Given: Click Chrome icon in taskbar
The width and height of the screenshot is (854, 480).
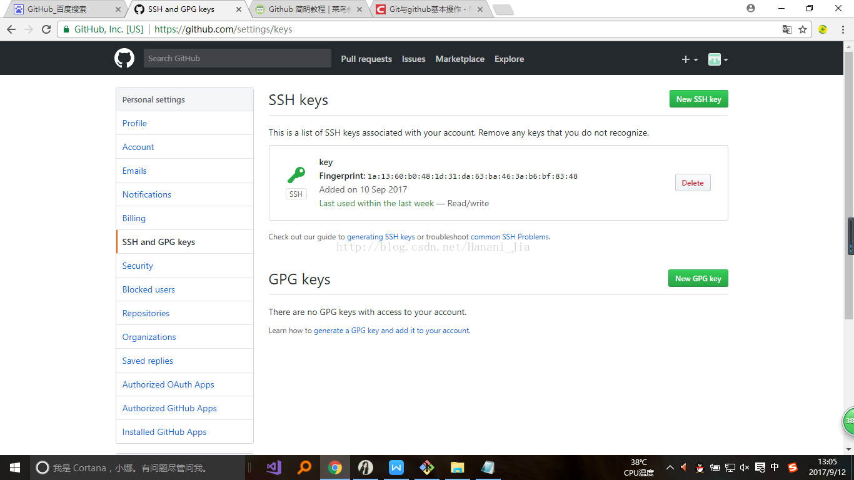Looking at the screenshot, I should 335,467.
